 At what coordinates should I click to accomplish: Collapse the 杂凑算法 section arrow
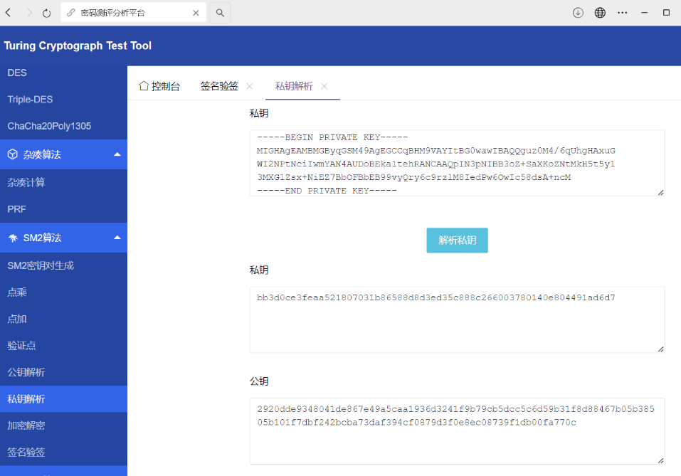point(117,154)
